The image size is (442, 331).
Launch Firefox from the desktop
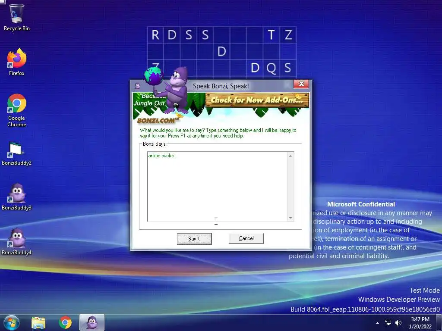coord(16,62)
